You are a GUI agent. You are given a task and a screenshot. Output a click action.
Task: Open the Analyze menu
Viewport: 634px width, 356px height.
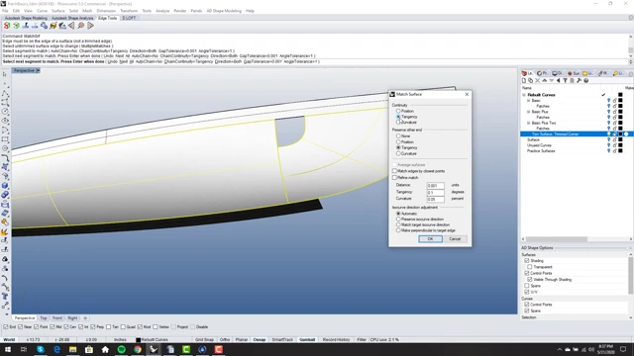[162, 11]
